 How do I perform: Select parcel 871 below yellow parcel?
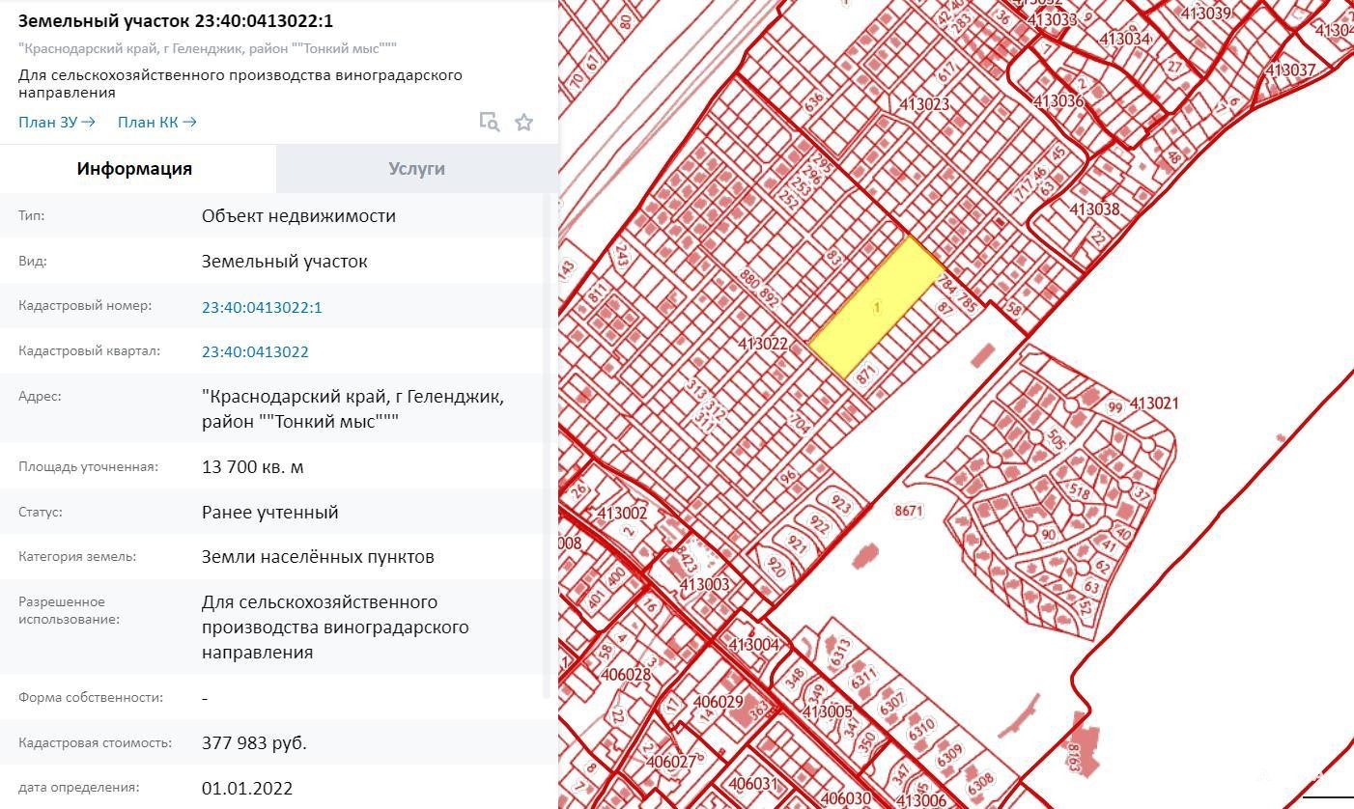[865, 374]
